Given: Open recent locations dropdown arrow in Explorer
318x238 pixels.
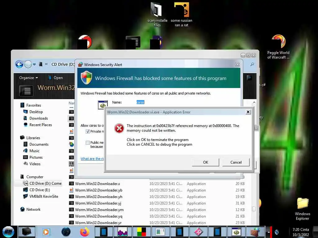Looking at the screenshot, I should [x=34, y=64].
